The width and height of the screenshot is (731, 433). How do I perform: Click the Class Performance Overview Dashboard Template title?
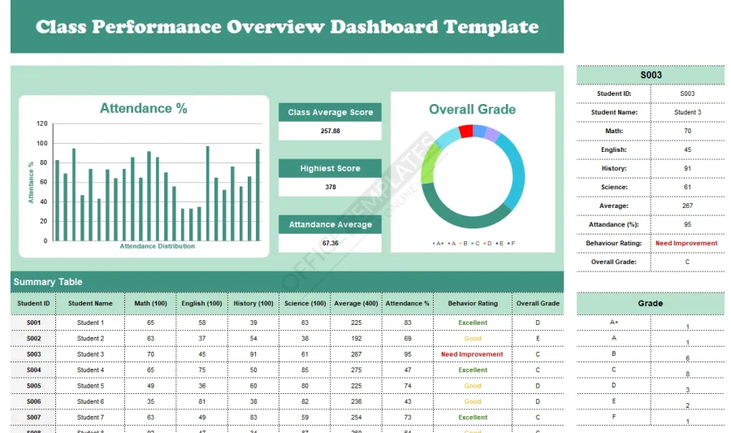288,27
